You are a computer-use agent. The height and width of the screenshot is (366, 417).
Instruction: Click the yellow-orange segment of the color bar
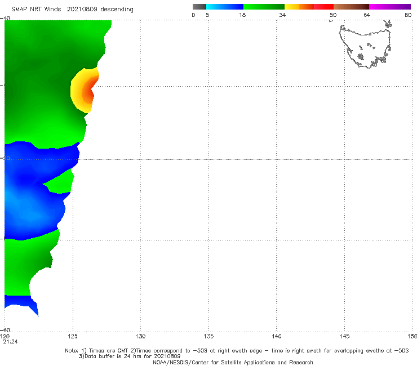point(299,7)
